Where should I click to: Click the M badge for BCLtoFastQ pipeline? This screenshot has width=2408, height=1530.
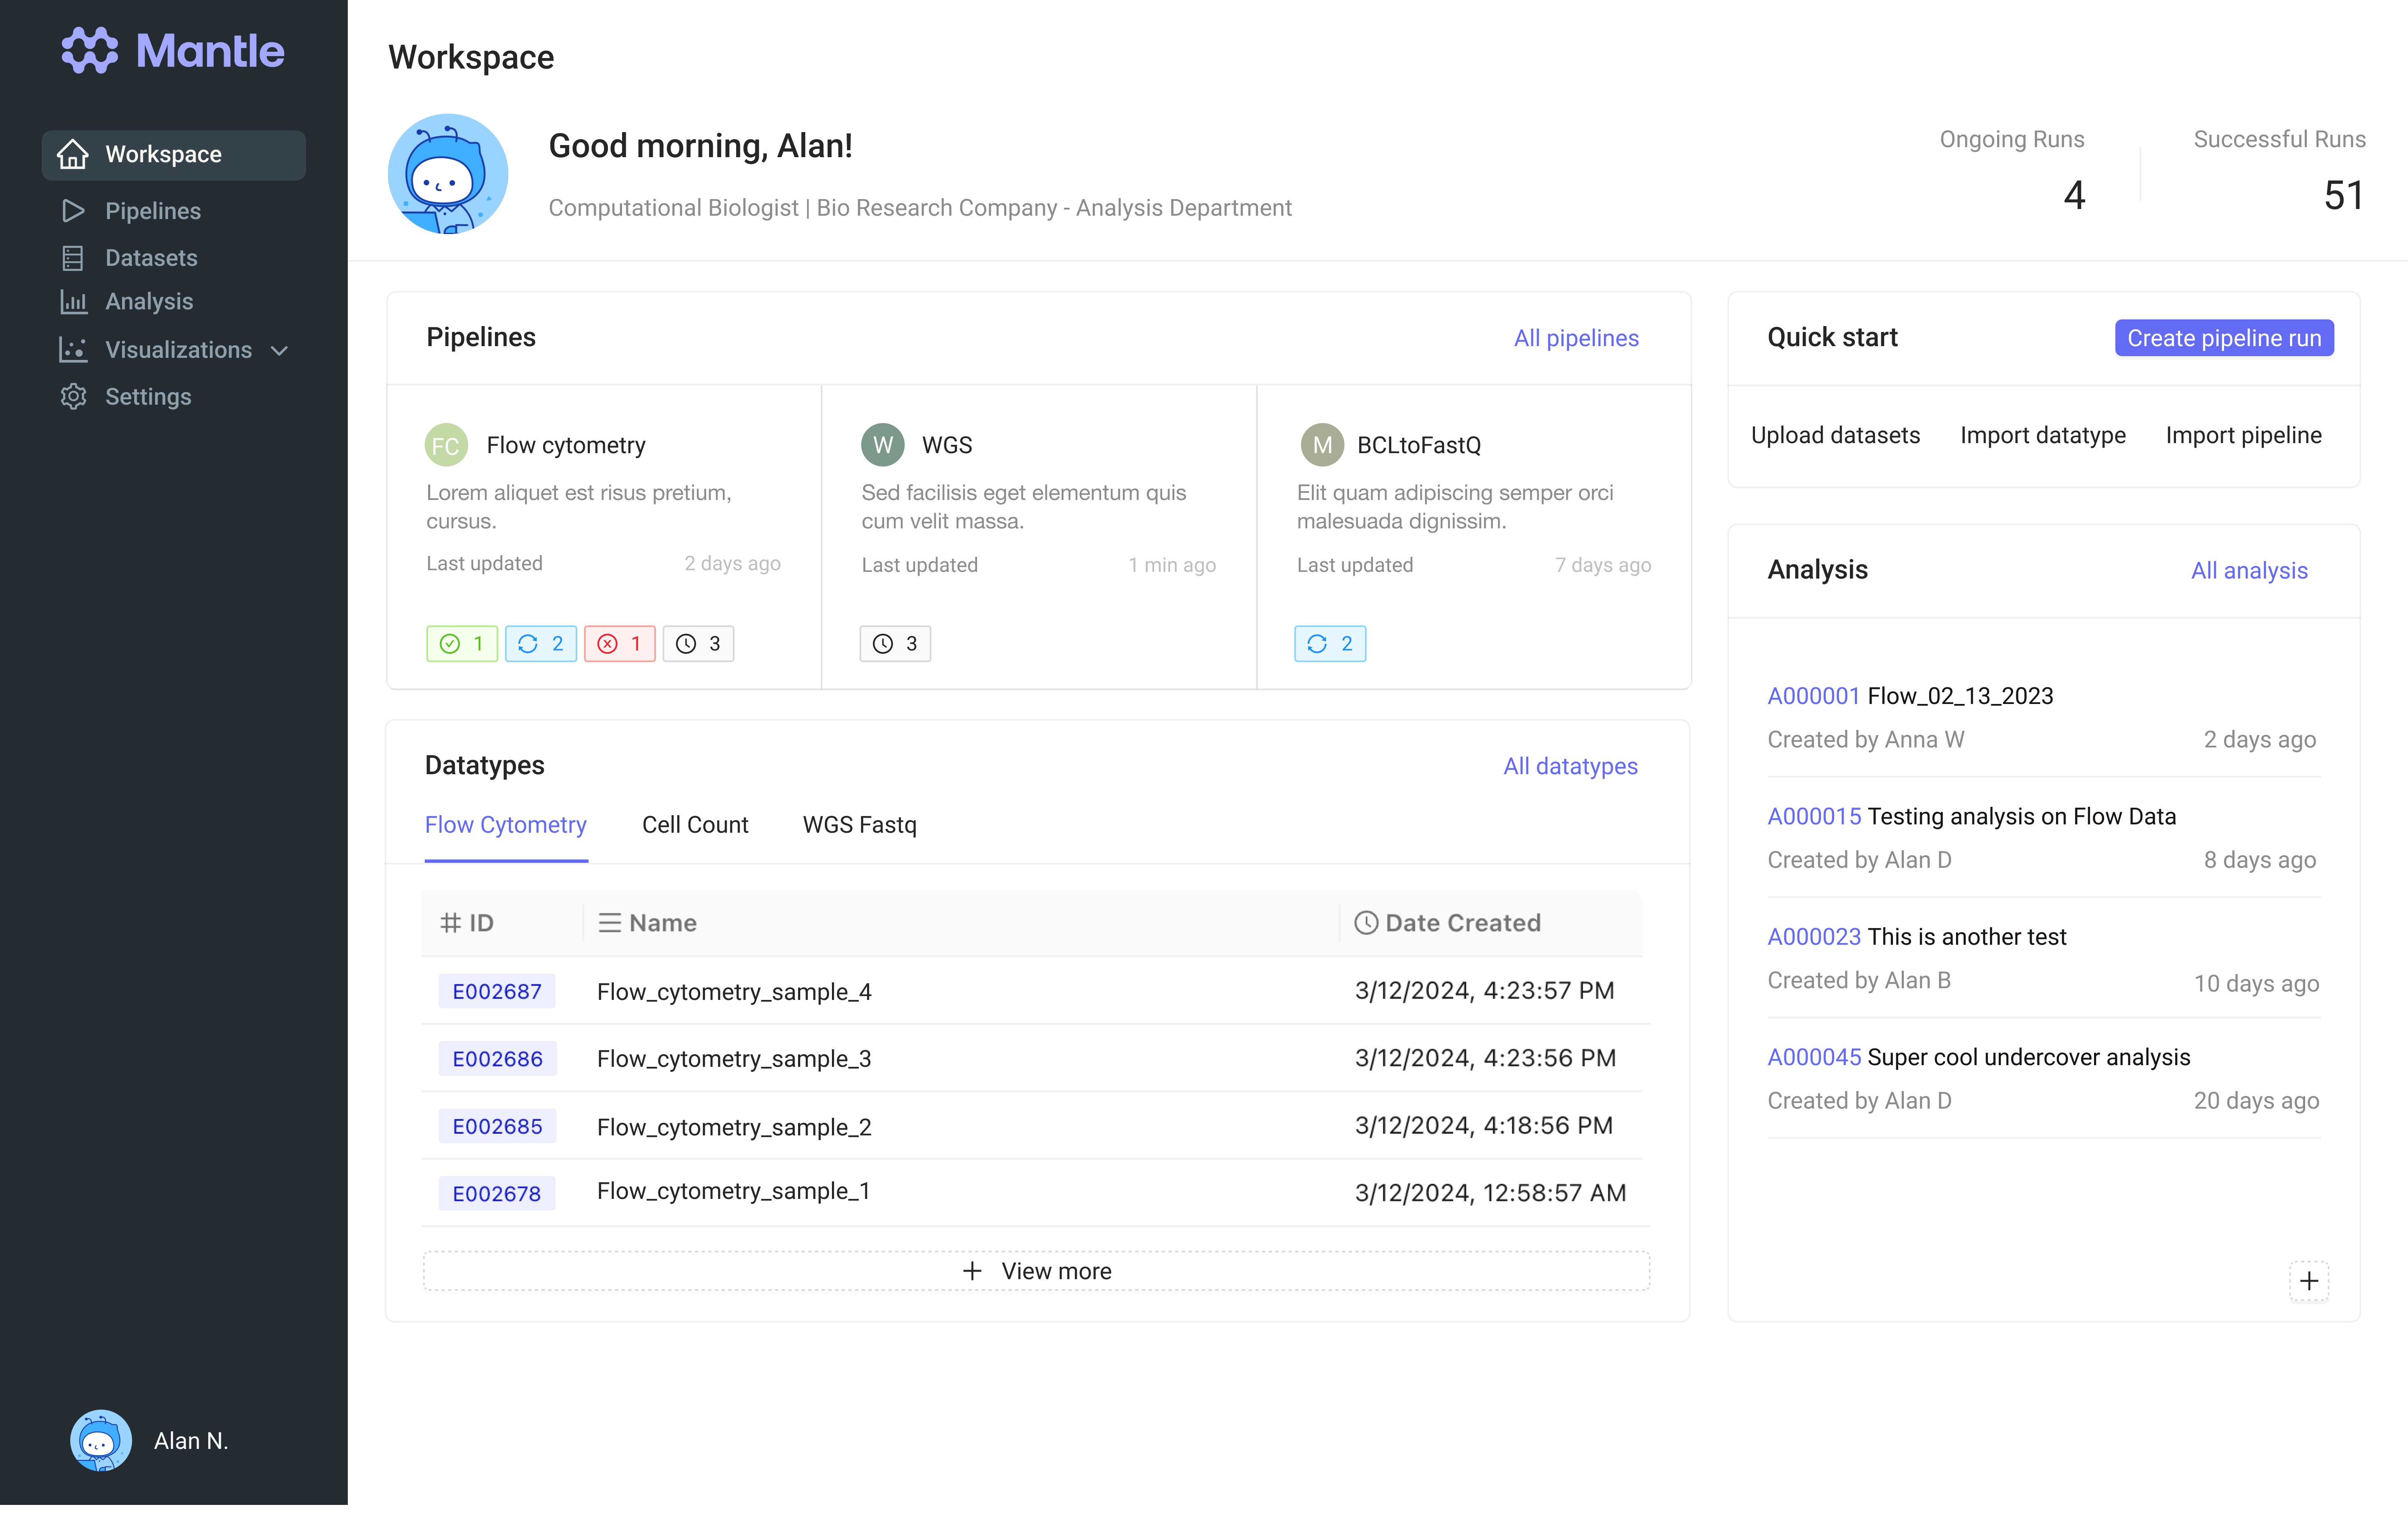tap(1322, 445)
